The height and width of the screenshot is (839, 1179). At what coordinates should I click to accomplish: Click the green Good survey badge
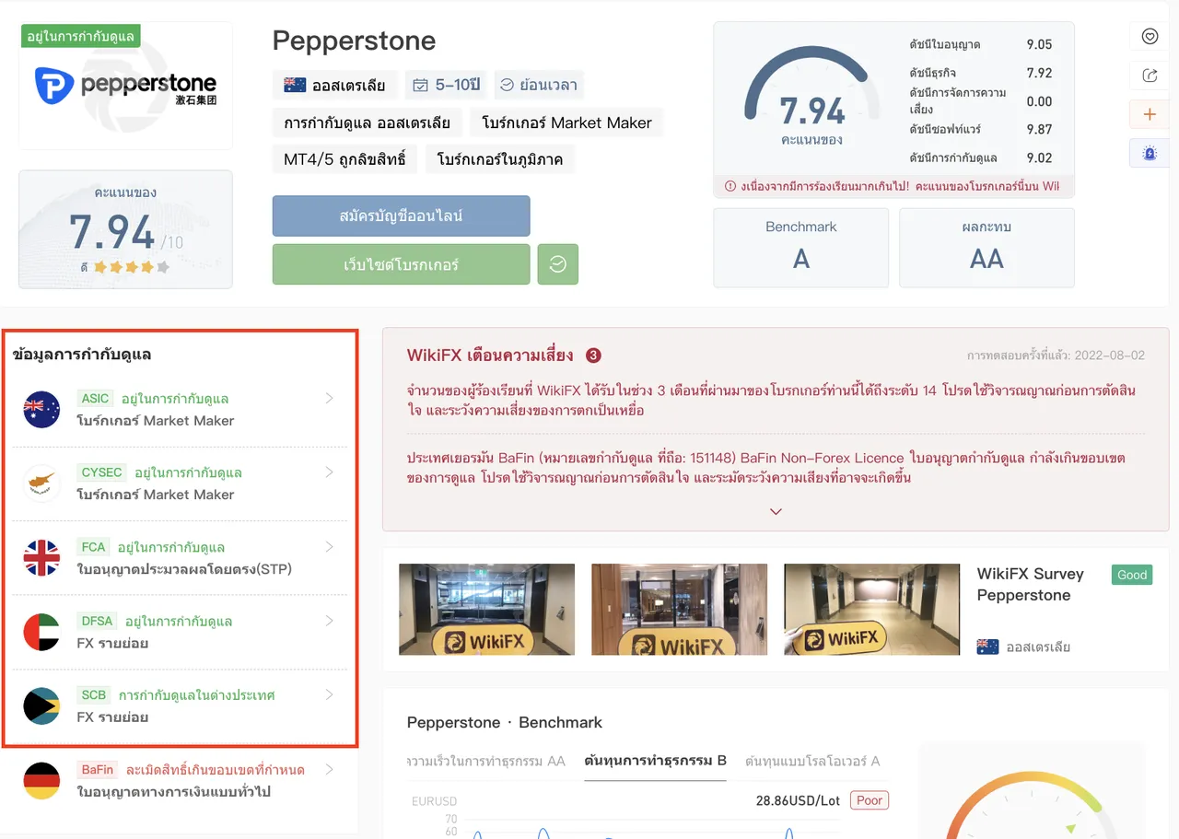[x=1132, y=575]
